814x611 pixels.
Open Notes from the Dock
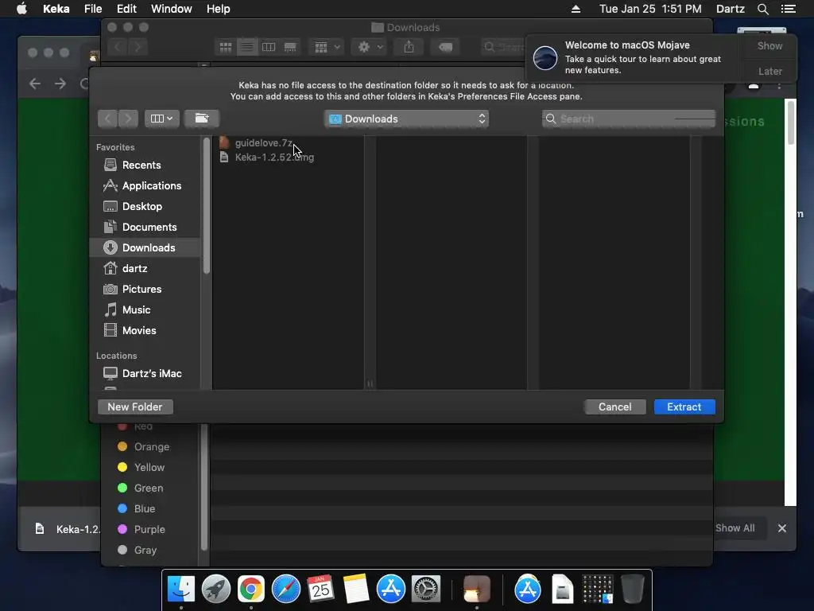pos(355,589)
